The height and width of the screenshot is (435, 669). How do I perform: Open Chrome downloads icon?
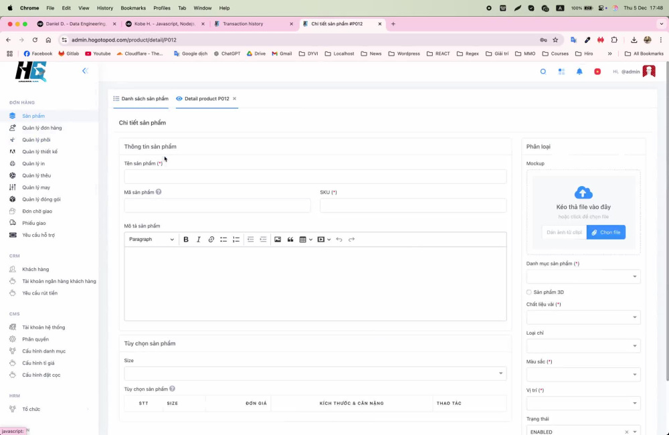pos(634,39)
